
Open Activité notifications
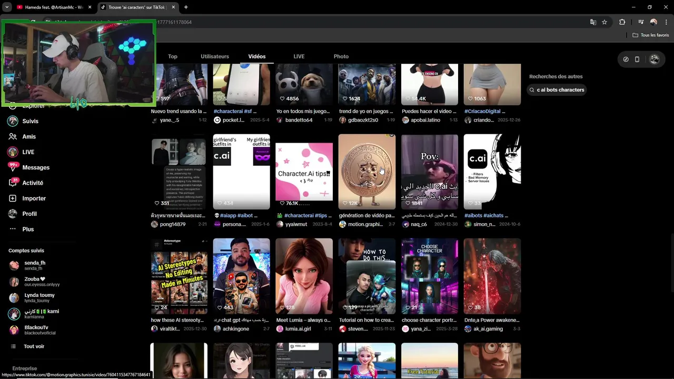(x=33, y=183)
